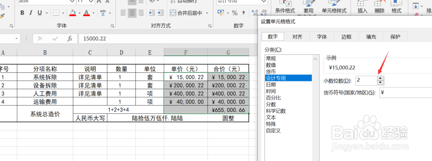Image resolution: width=432 pixels, height=161 pixels.
Task: Switch to the 字体 tab in dialog
Action: (322, 36)
